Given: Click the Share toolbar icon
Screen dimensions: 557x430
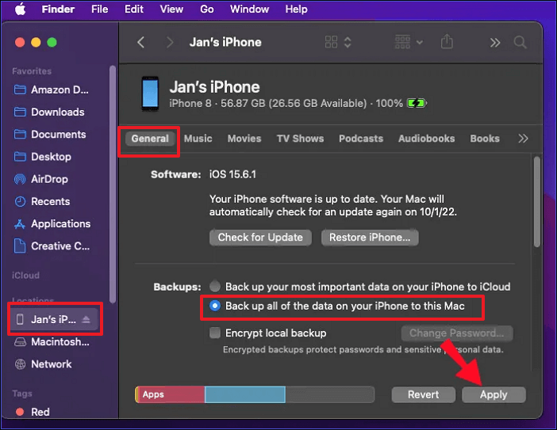Looking at the screenshot, I should tap(447, 41).
